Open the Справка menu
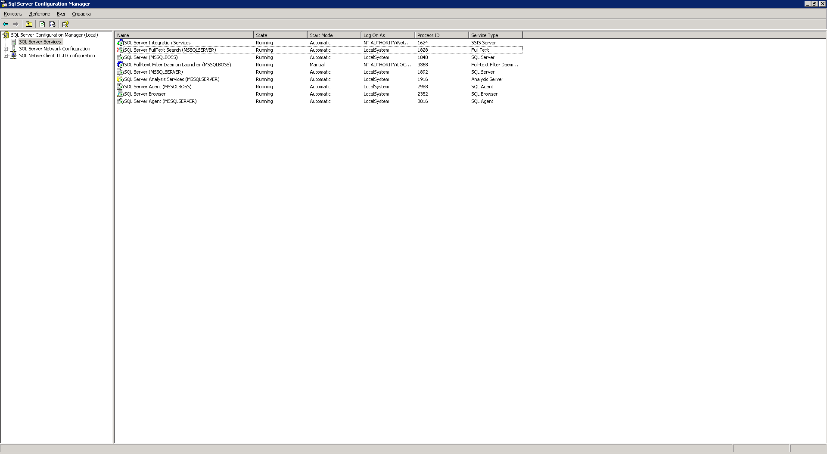Image resolution: width=827 pixels, height=454 pixels. point(81,14)
